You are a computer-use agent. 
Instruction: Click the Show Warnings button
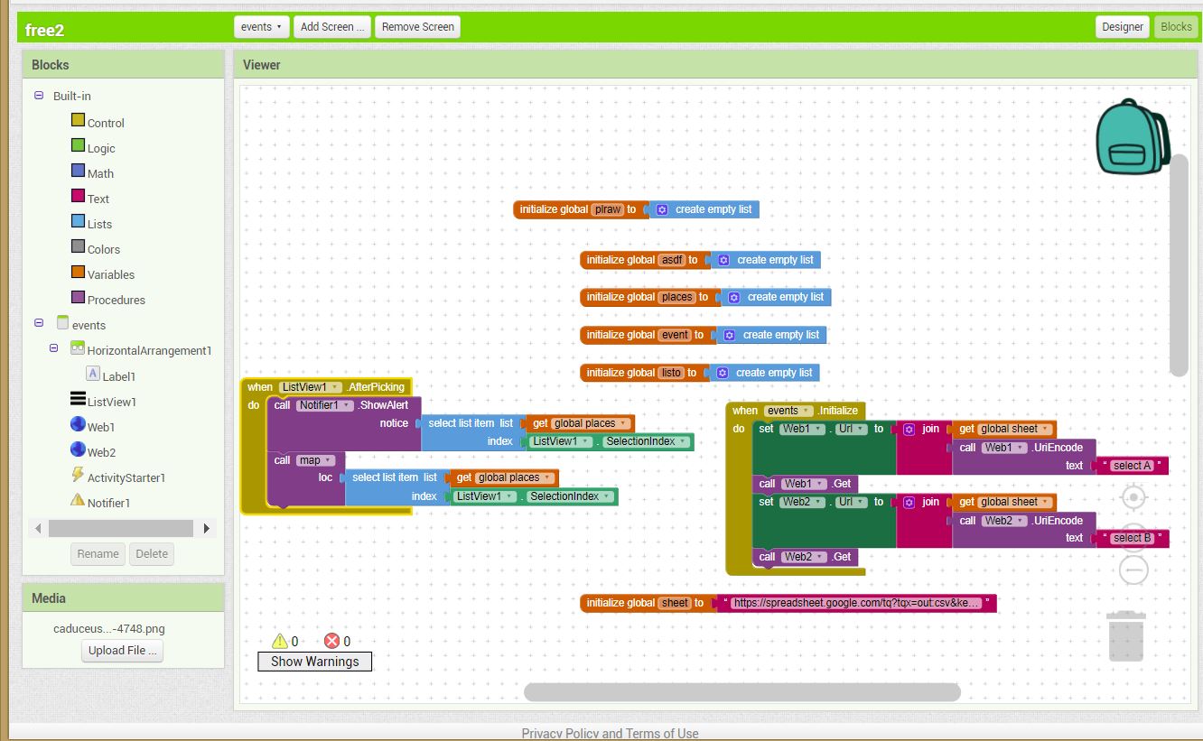[314, 662]
